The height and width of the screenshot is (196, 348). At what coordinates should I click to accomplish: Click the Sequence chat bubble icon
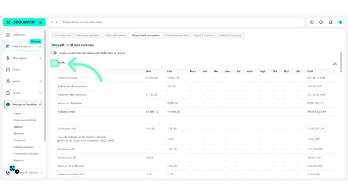[x=13, y=169]
